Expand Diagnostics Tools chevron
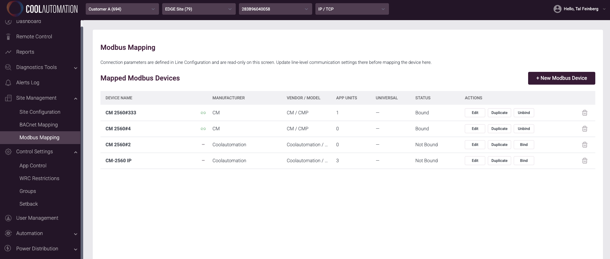Screen dimensions: 610x259 pos(76,68)
